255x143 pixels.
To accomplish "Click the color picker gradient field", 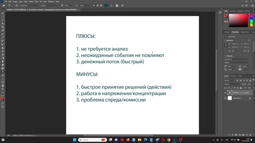I will tap(239, 20).
